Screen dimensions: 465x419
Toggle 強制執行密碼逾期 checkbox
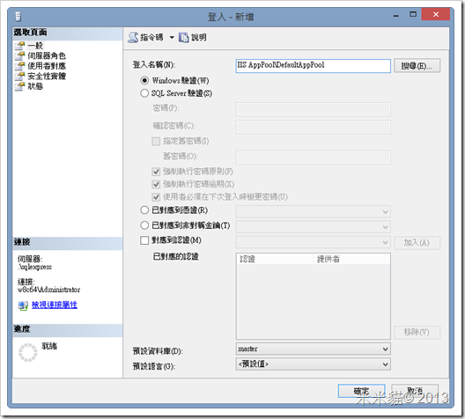(156, 184)
